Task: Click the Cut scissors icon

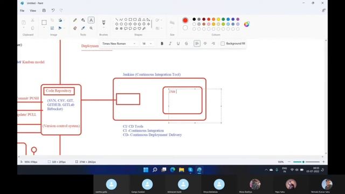Action: pyautogui.click(x=32, y=20)
